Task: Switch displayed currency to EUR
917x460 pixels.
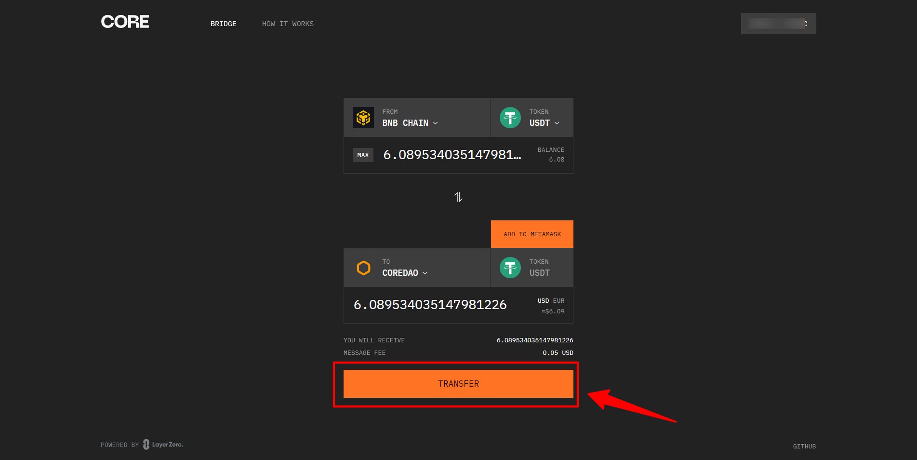Action: click(x=559, y=300)
